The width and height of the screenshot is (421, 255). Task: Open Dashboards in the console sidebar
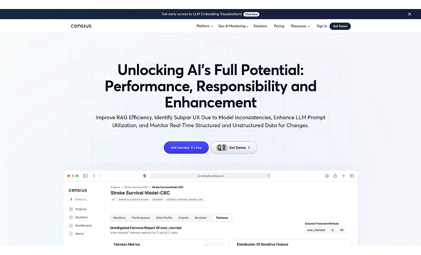[x=81, y=226]
